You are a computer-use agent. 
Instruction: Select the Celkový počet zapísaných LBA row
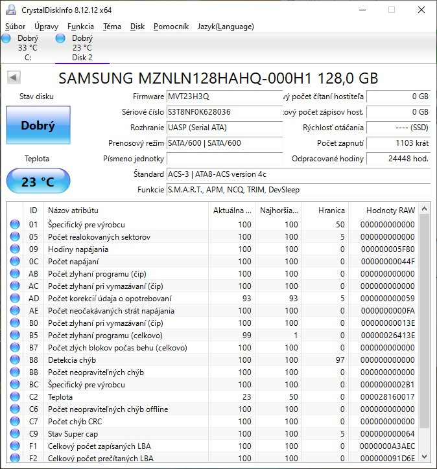click(x=213, y=446)
